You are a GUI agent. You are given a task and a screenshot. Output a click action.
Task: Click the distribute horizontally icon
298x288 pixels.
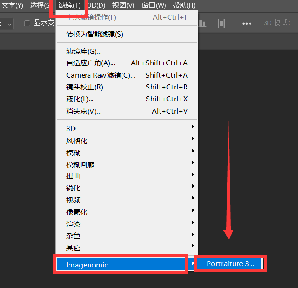pyautogui.click(x=222, y=24)
